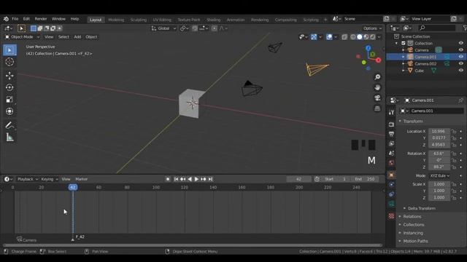Switch to the Animation workspace tab
The image size is (467, 262).
(x=236, y=20)
